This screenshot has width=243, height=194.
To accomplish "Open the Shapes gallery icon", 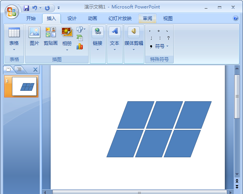I will pyautogui.click(x=79, y=29).
